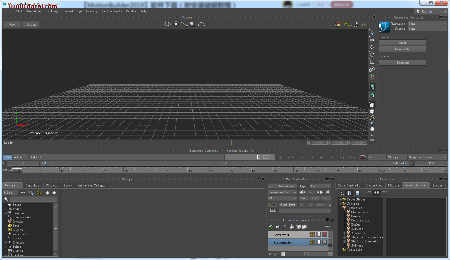
Task: Switch Asset Browser to tree view icon
Action: tap(341, 193)
